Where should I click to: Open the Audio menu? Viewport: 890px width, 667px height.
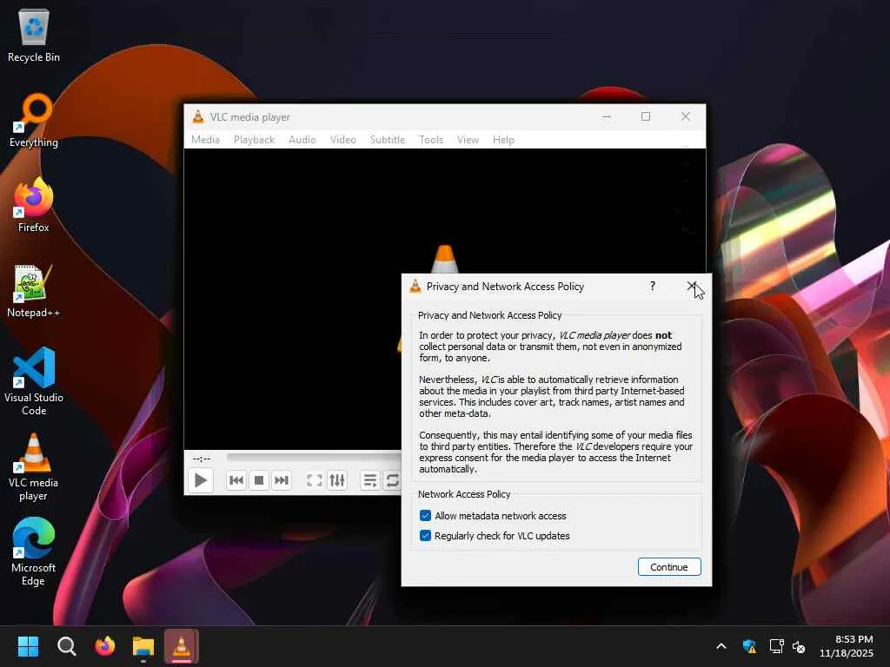coord(302,140)
